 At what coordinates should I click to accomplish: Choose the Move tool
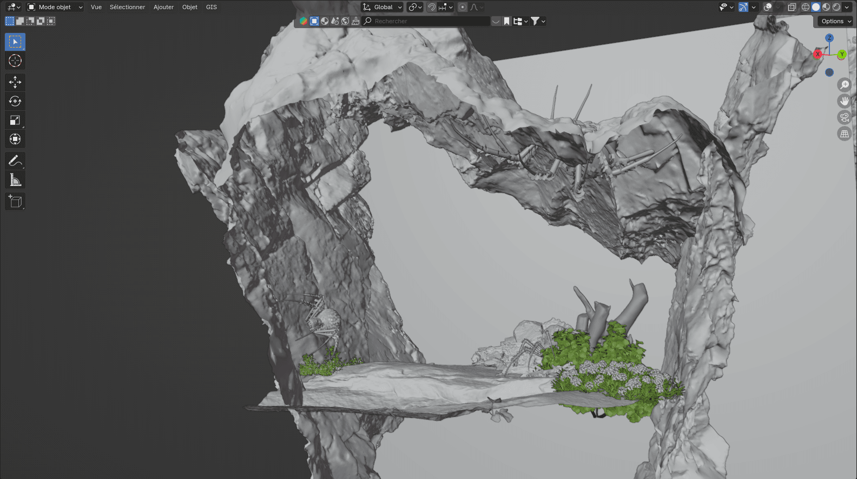click(x=15, y=82)
